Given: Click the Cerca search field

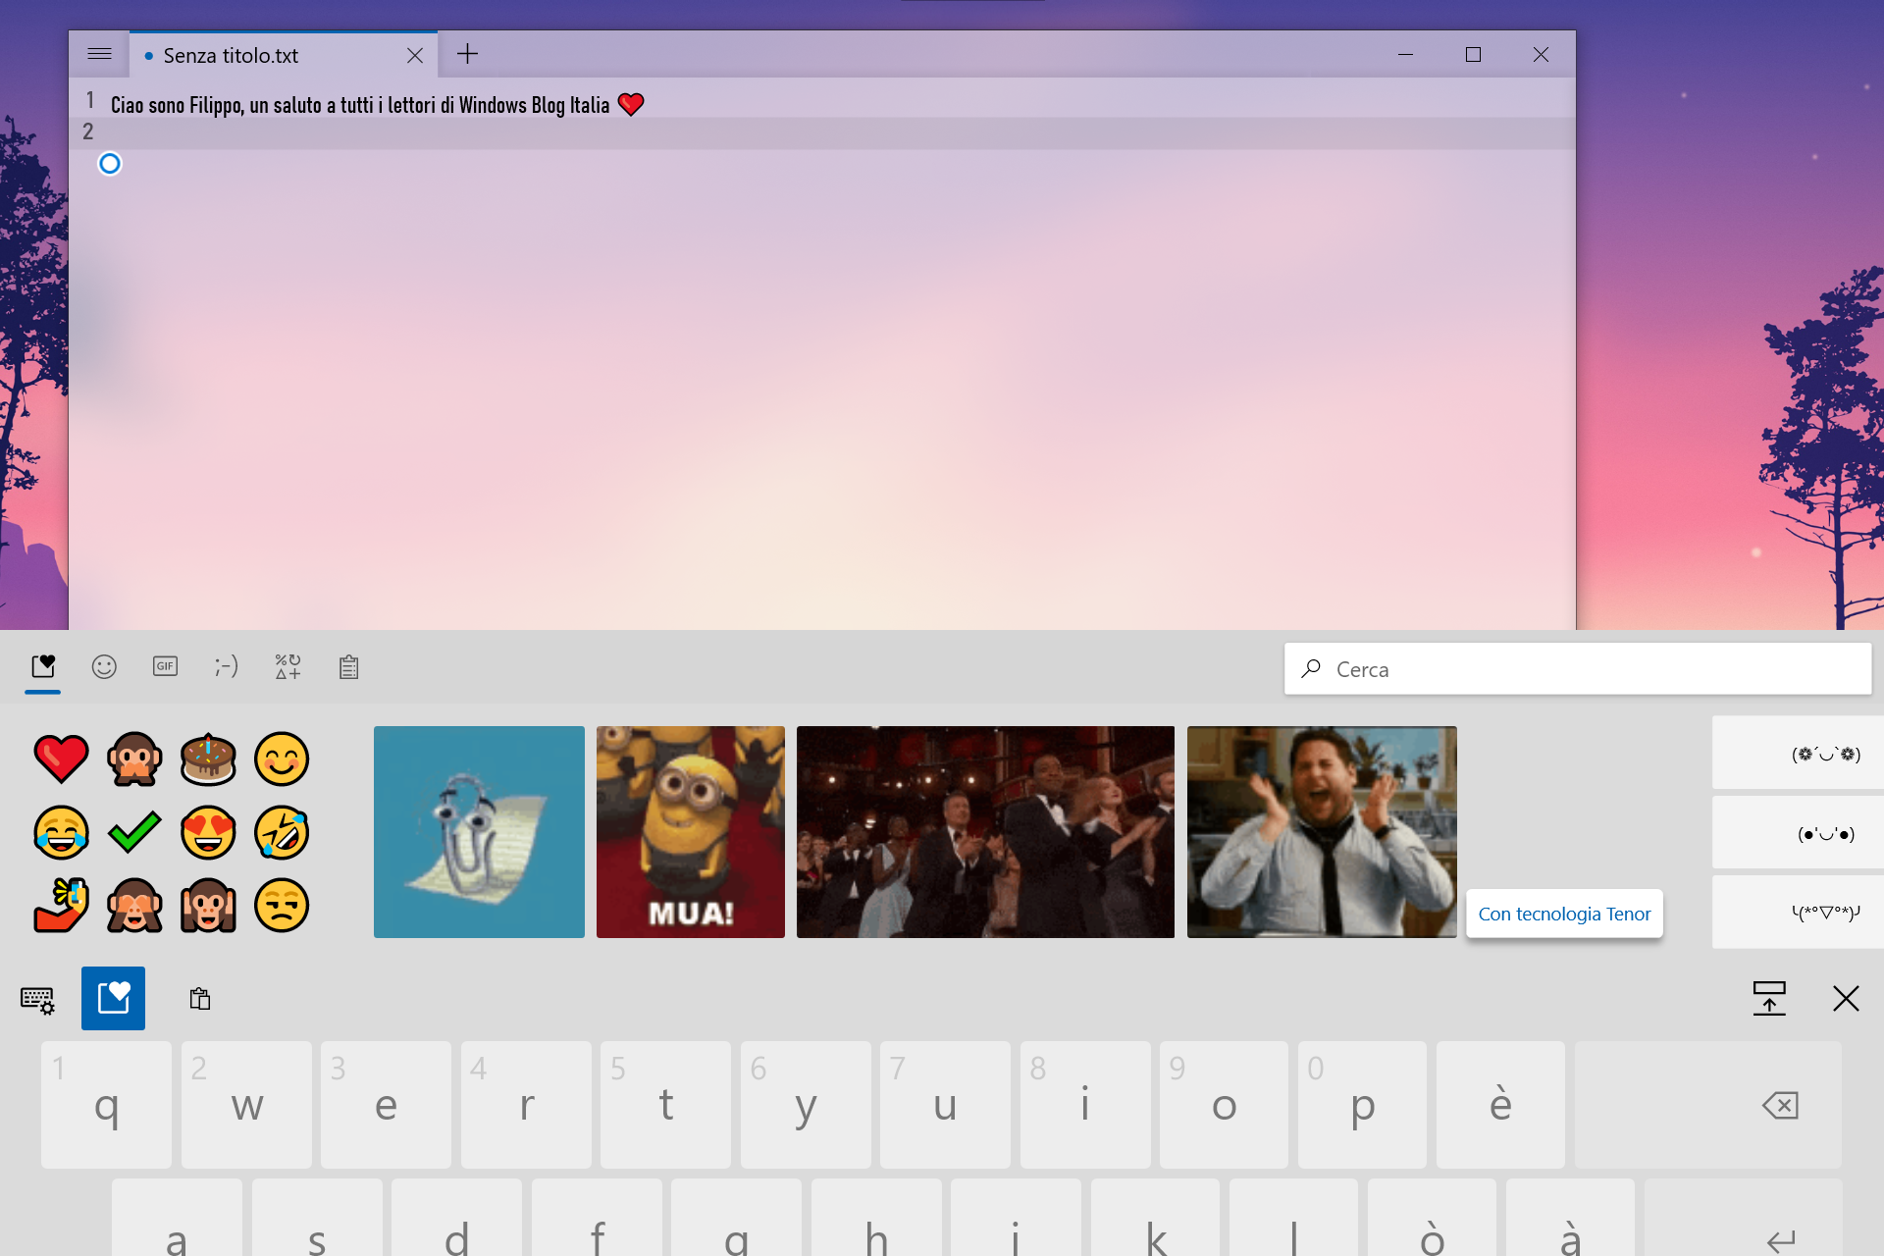Looking at the screenshot, I should (1577, 669).
